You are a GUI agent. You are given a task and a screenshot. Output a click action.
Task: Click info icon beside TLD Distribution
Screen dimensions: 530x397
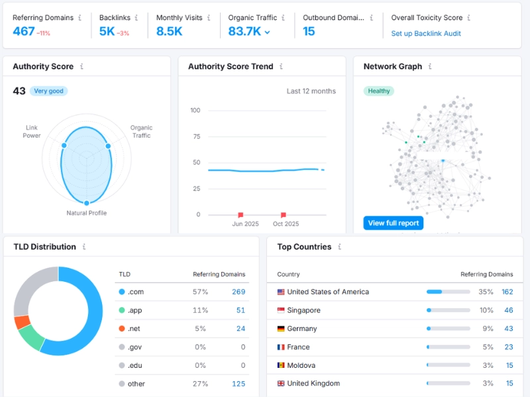click(83, 247)
